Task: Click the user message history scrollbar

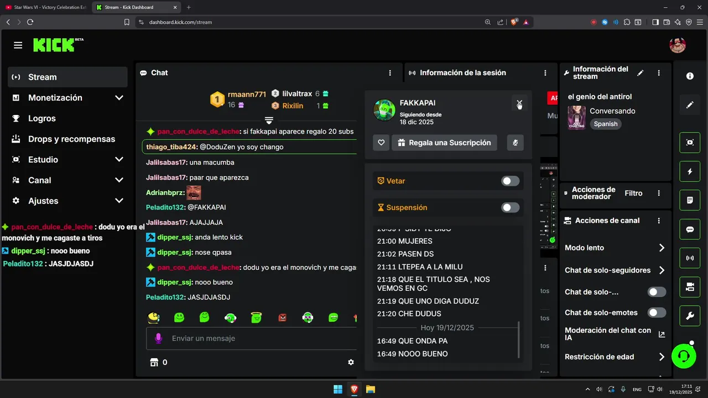Action: point(518,340)
